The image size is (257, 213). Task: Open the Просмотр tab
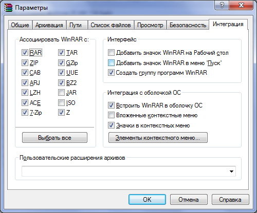pos(150,25)
